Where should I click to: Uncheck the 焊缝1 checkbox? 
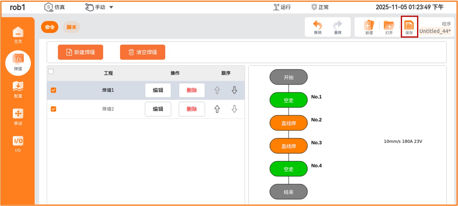53,90
